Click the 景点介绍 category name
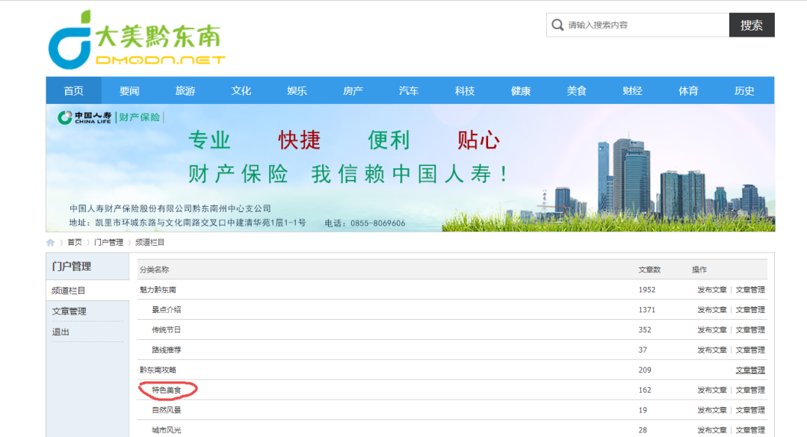This screenshot has width=807, height=437. (x=166, y=309)
